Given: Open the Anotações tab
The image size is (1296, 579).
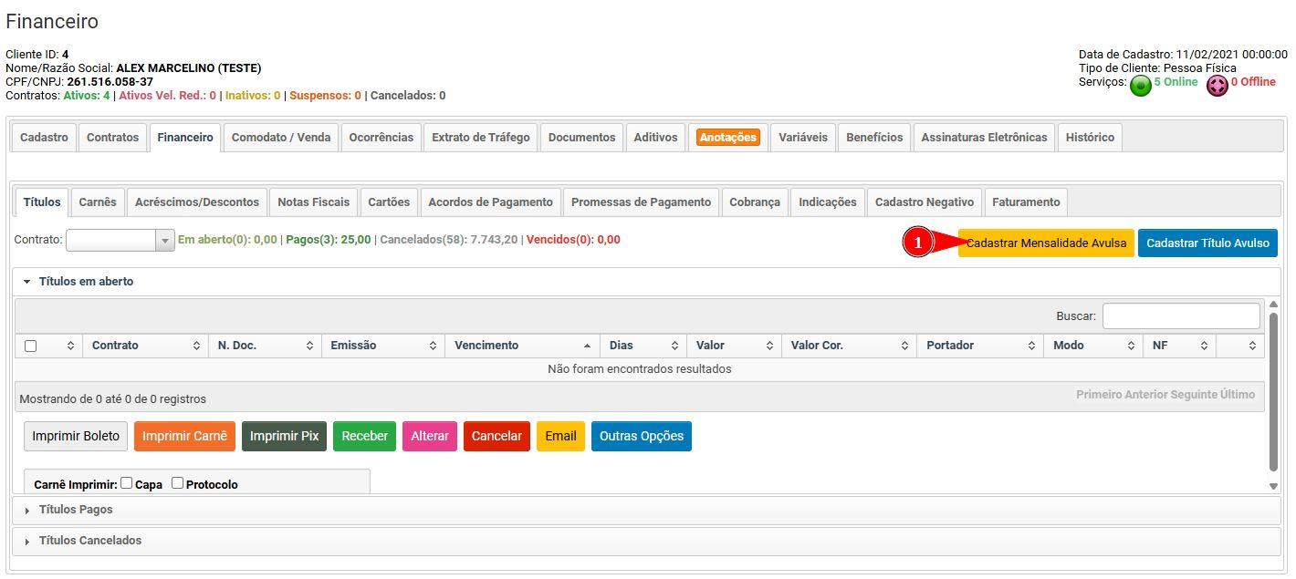Looking at the screenshot, I should point(726,137).
